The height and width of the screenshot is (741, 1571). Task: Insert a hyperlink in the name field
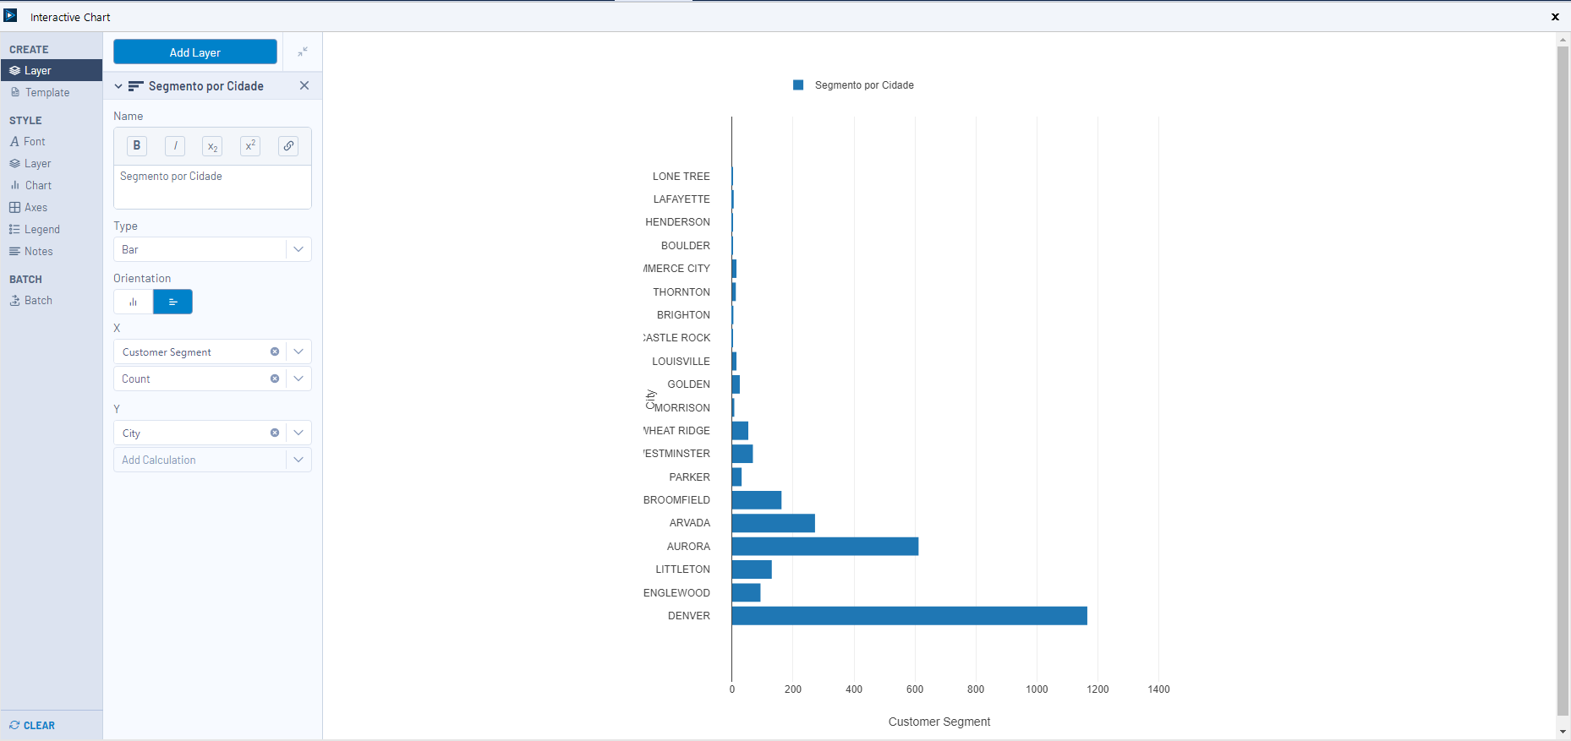(x=288, y=145)
